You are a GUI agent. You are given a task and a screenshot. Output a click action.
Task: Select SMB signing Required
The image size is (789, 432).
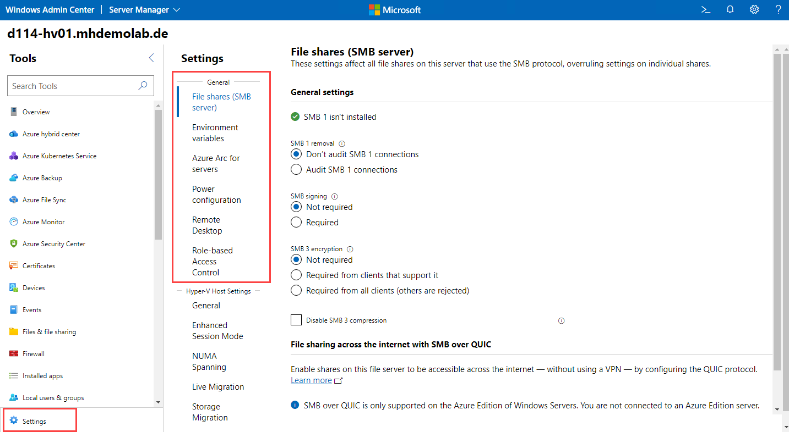[x=296, y=223]
